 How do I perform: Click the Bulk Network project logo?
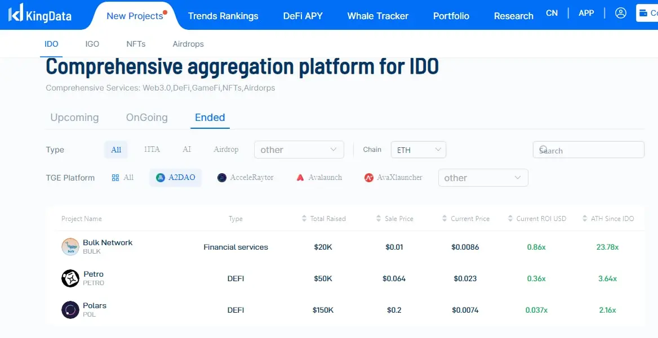70,247
